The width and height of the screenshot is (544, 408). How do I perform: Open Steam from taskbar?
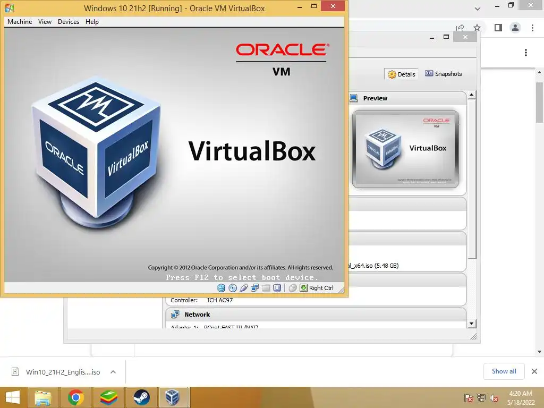(141, 397)
